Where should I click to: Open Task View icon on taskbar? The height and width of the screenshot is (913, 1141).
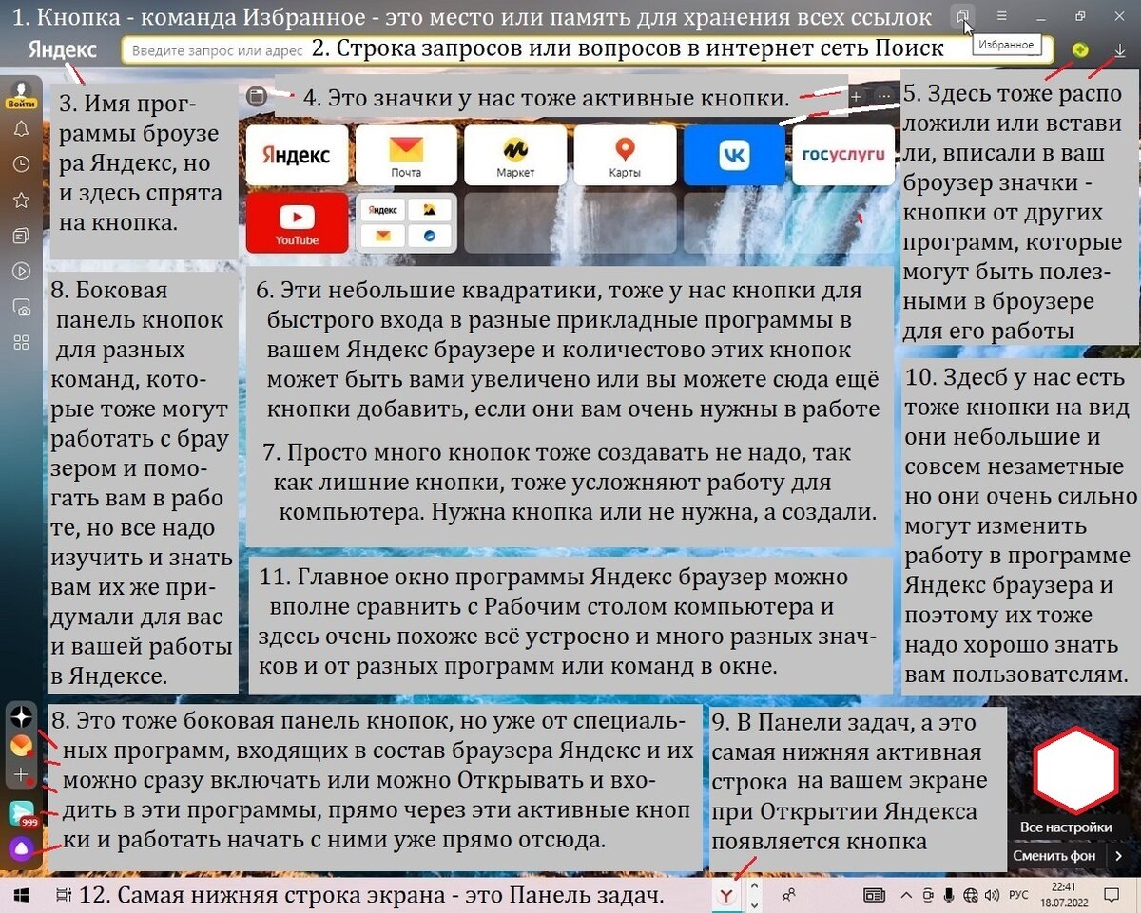point(64,895)
